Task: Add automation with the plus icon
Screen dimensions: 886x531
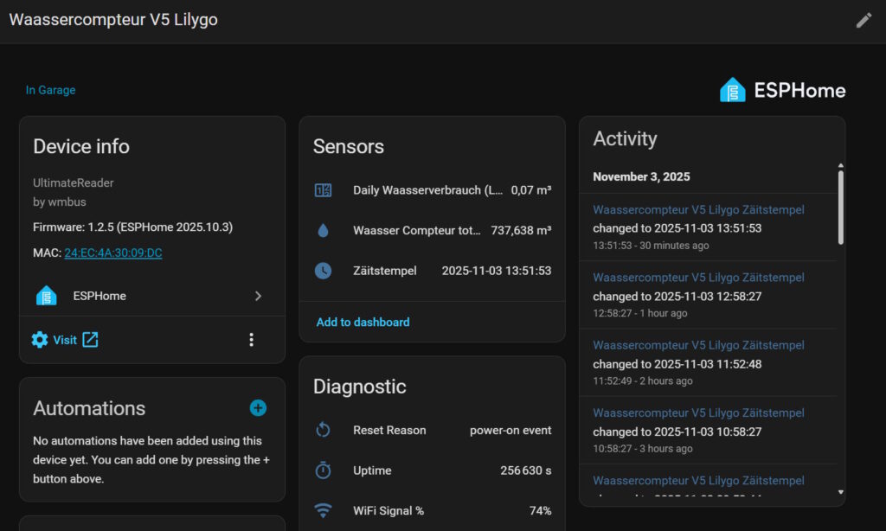Action: click(x=258, y=408)
